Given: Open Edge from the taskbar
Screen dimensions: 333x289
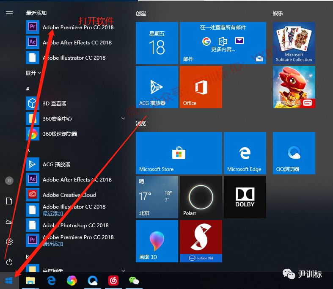Looking at the screenshot, I should tap(51, 281).
